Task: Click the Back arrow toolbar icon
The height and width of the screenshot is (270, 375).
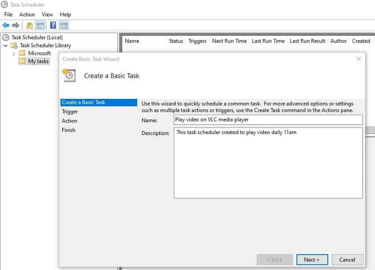Action: click(6, 25)
